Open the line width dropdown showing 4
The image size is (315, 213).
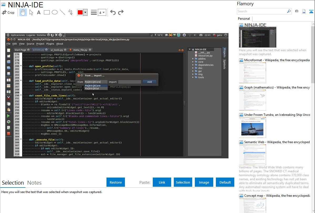coord(102,12)
